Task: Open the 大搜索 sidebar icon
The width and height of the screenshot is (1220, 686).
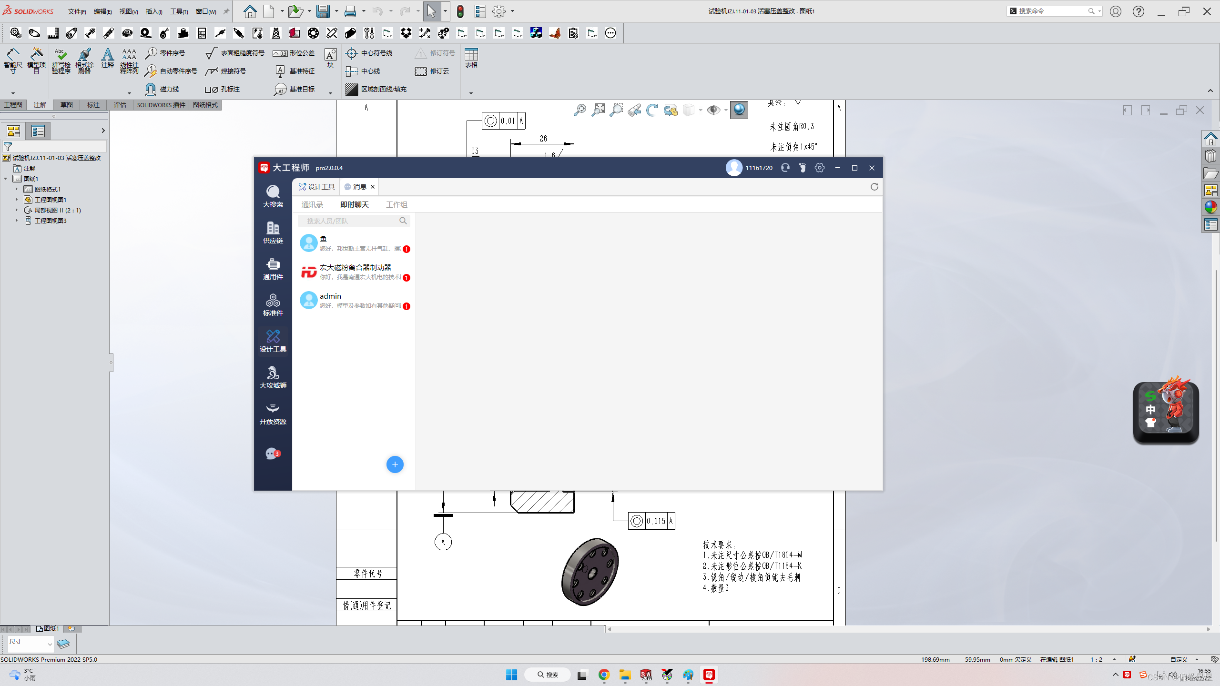Action: (x=273, y=196)
